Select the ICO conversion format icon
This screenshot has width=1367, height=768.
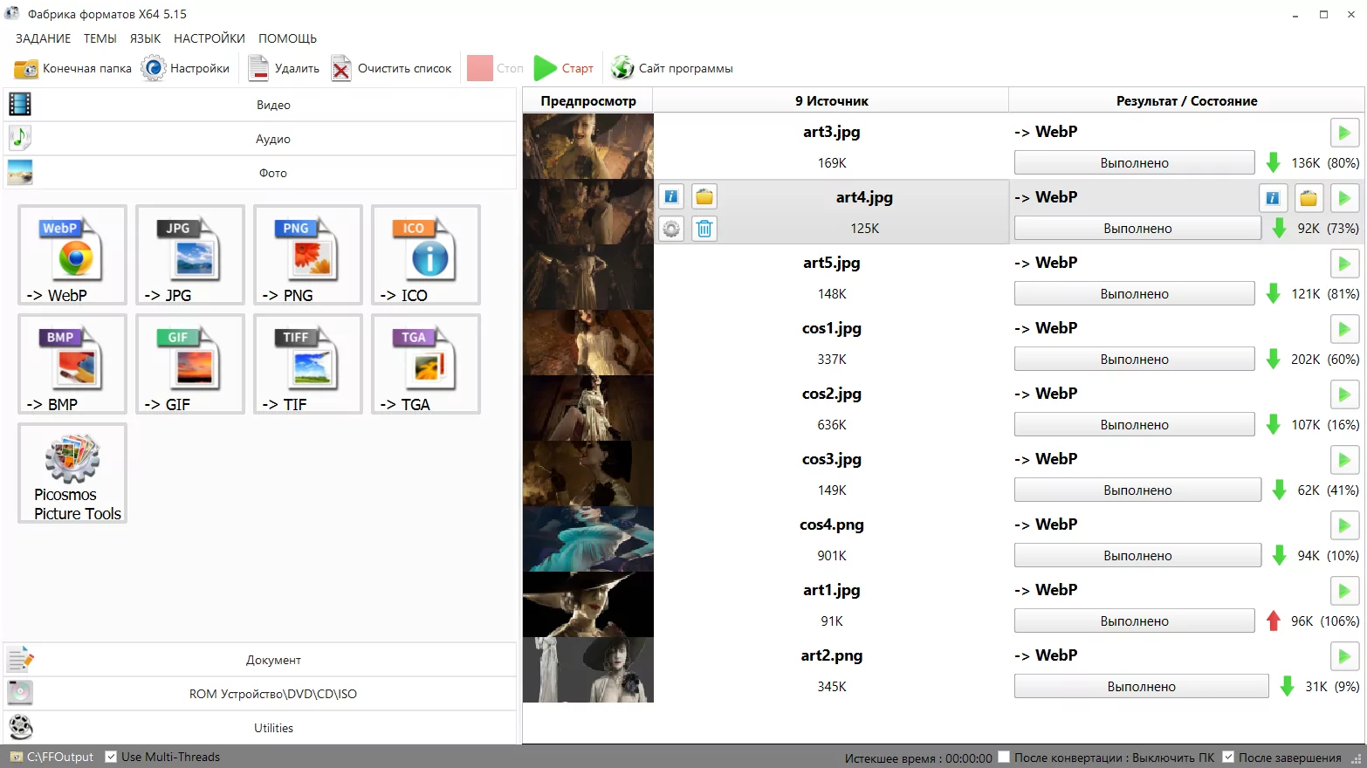pyautogui.click(x=426, y=255)
